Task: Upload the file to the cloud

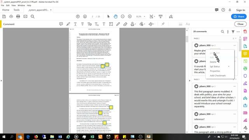Action: pos(11,16)
